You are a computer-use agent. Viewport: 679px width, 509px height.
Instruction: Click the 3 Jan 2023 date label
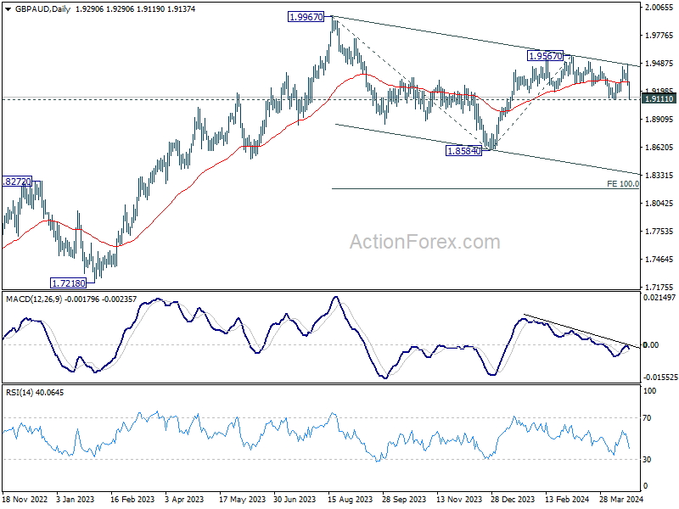[x=76, y=500]
